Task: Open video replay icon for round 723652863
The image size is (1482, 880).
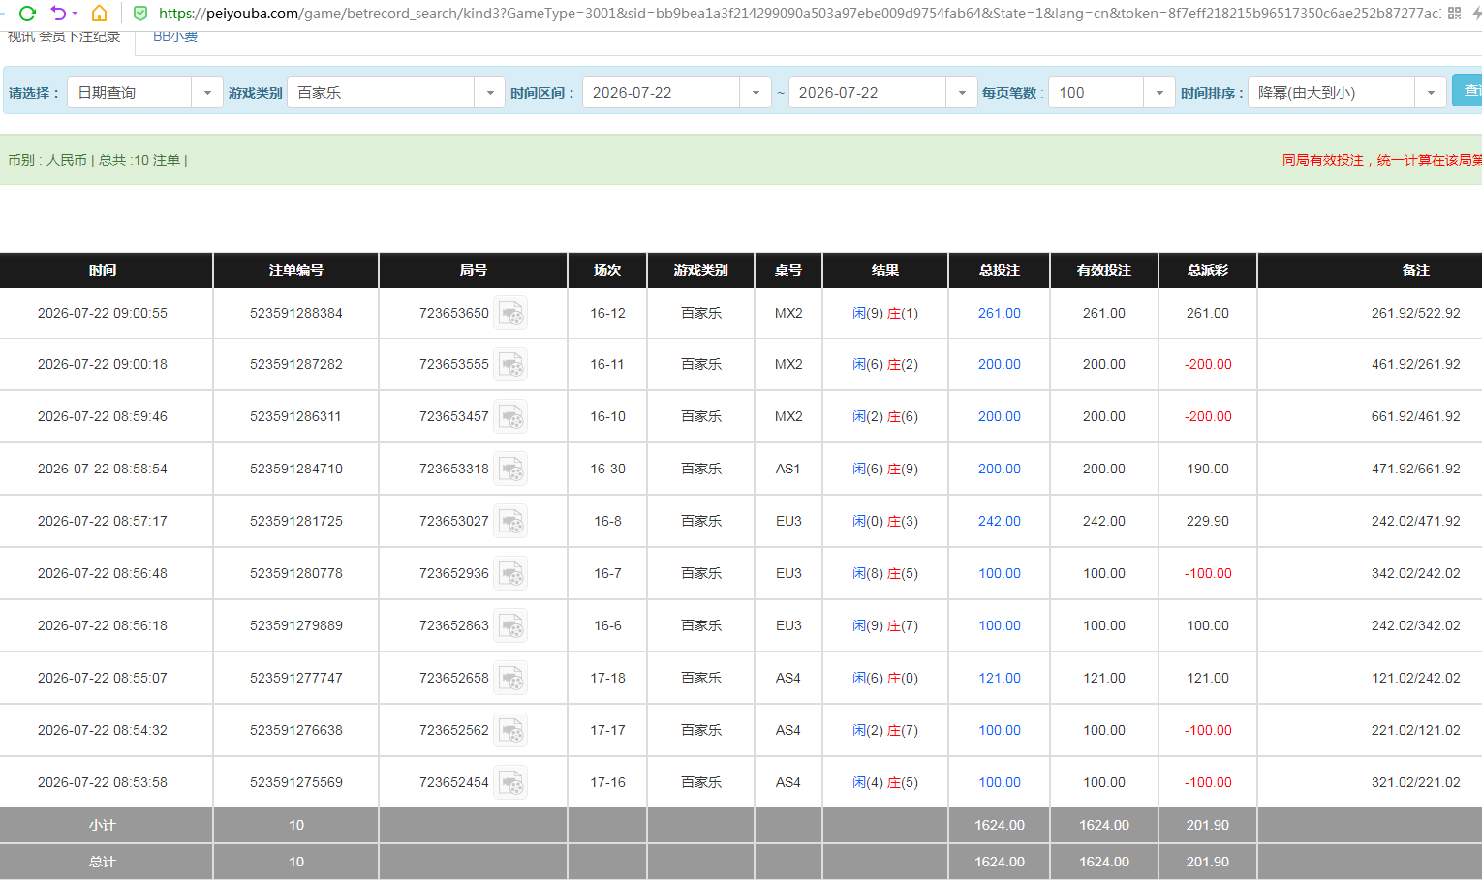Action: (x=511, y=626)
